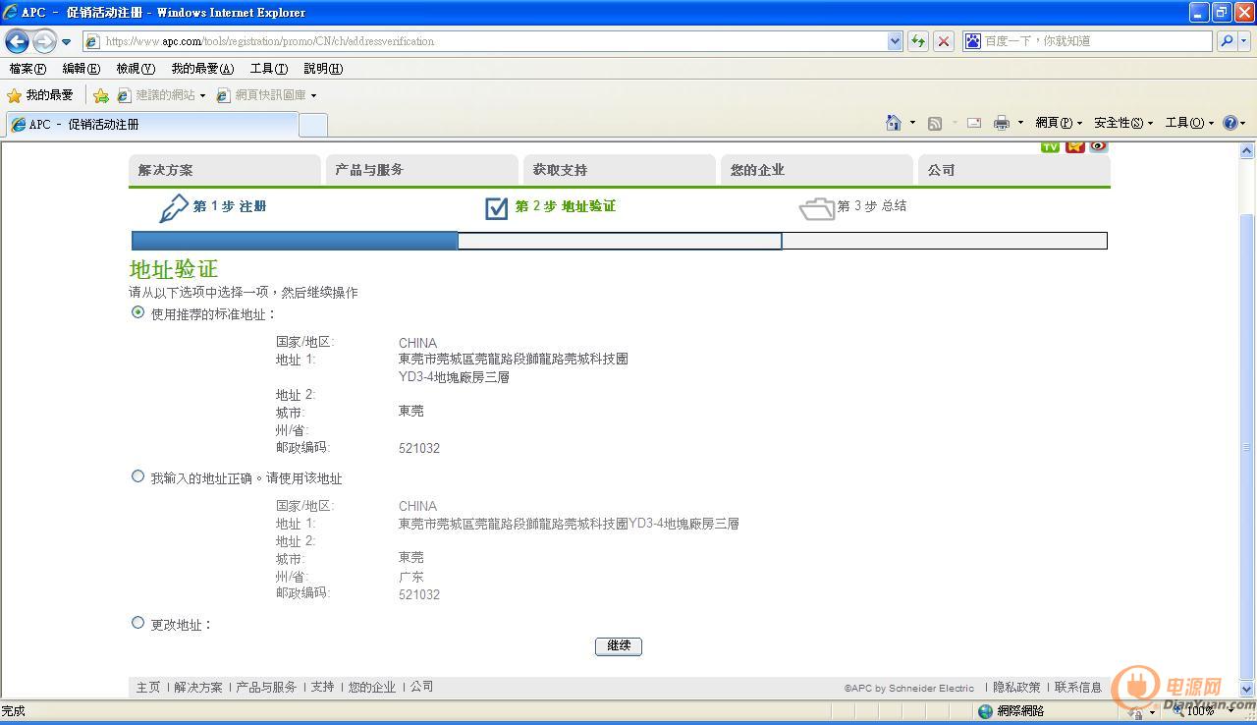Click the pen icon for 第1步 注册
Screen dimensions: 1257x725
pos(173,207)
